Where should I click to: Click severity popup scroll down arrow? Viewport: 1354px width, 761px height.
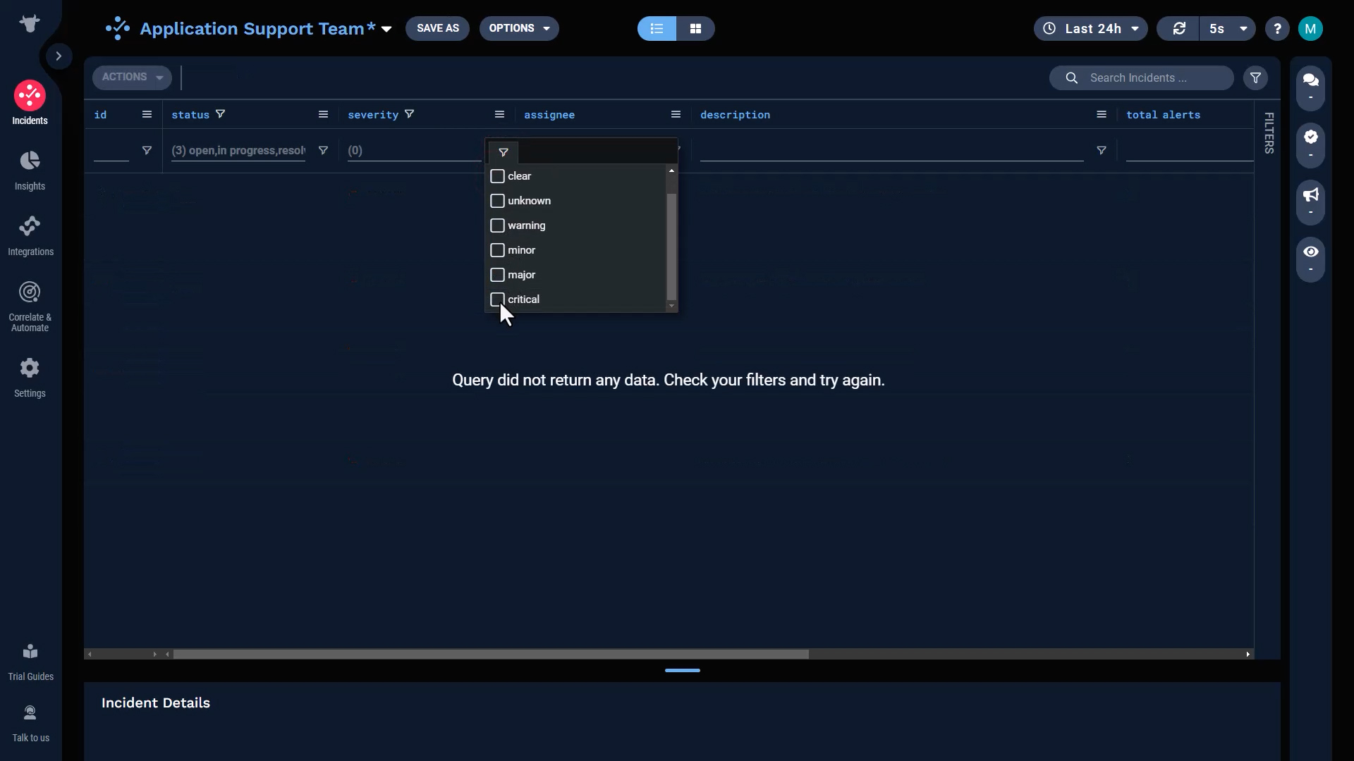[x=671, y=306]
